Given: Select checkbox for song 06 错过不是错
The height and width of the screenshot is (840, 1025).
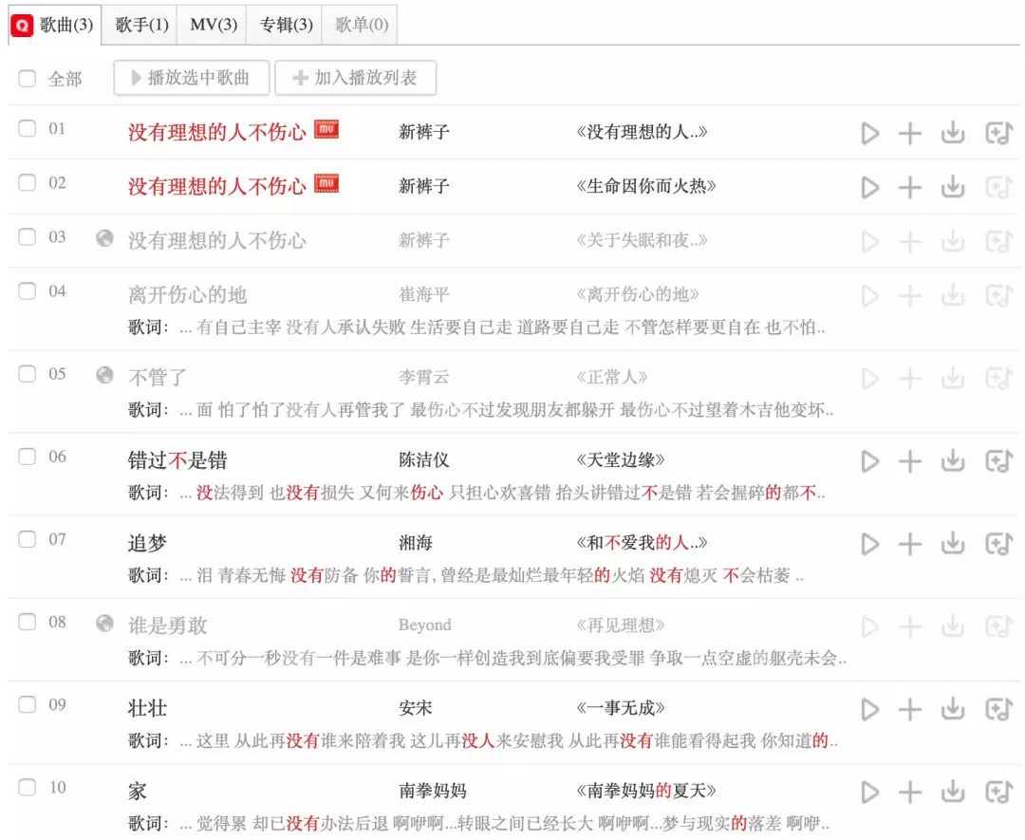Looking at the screenshot, I should point(27,457).
